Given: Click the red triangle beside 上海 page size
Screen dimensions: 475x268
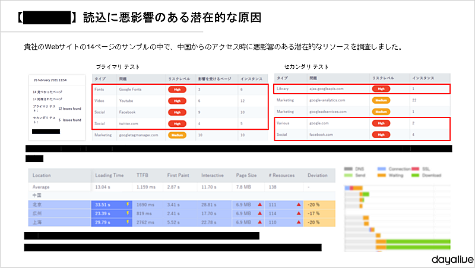Looking at the screenshot, I should tap(260, 222).
